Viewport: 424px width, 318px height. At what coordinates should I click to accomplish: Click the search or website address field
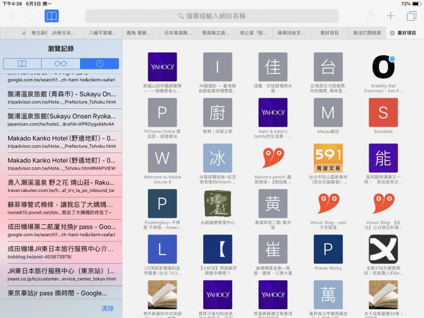click(x=212, y=16)
